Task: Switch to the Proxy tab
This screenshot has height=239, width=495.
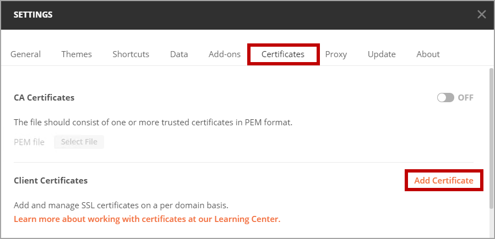Action: [x=336, y=54]
